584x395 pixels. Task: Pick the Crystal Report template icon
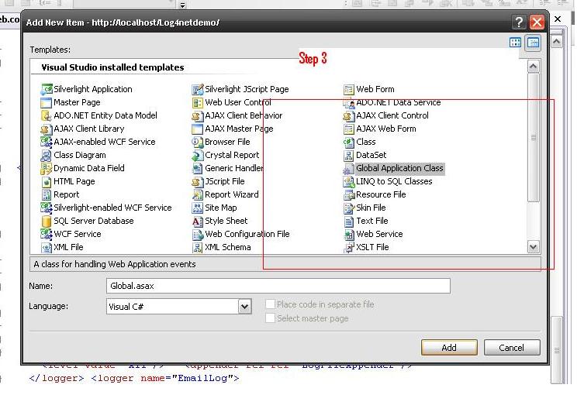(x=198, y=155)
